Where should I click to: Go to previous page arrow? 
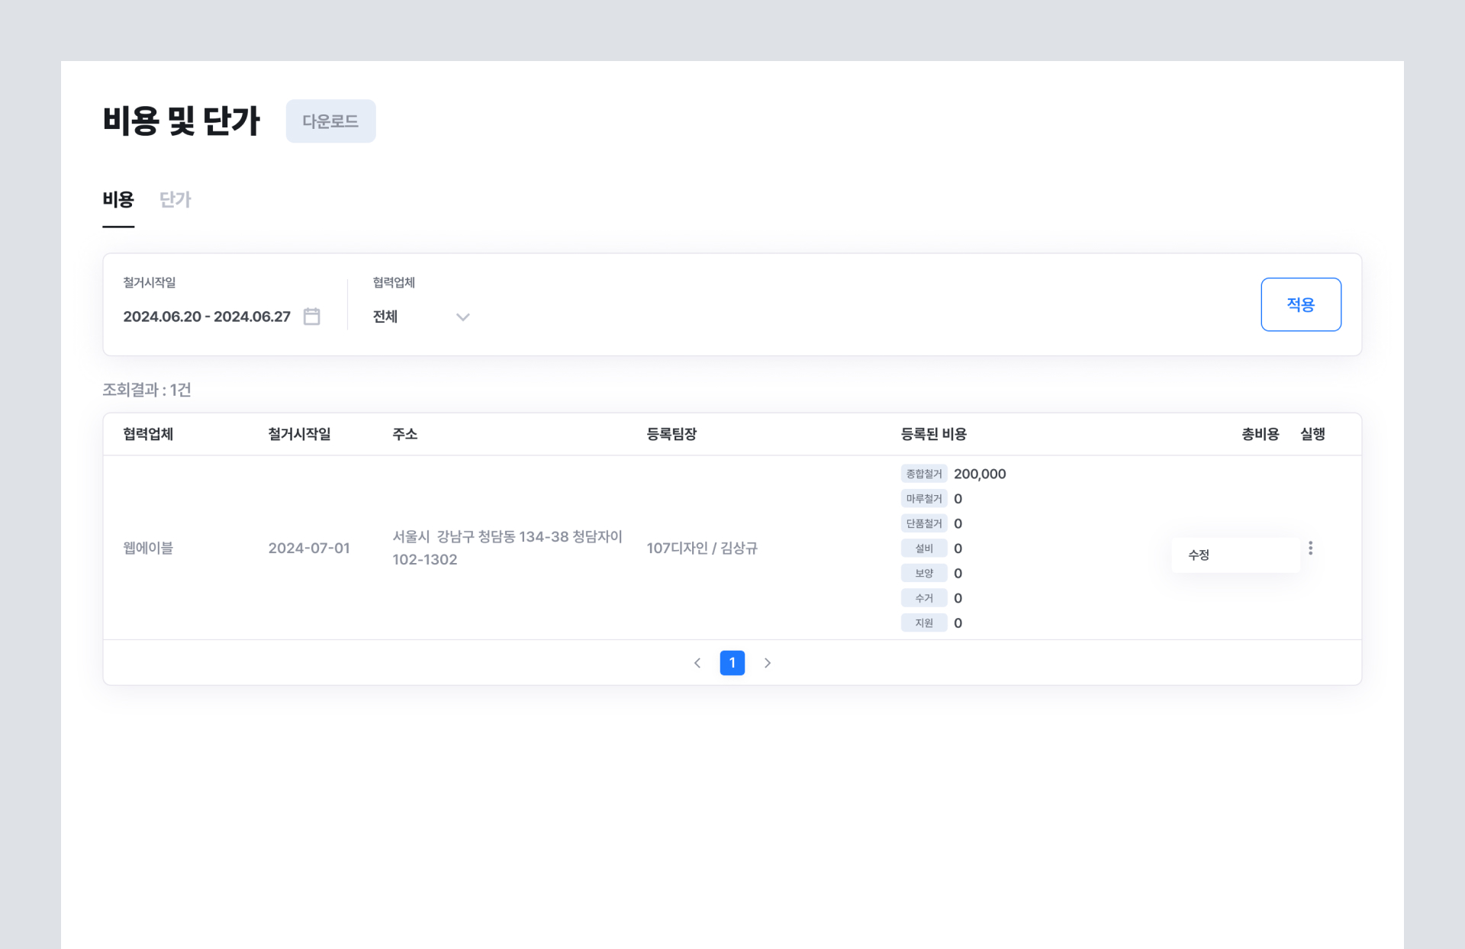coord(697,663)
